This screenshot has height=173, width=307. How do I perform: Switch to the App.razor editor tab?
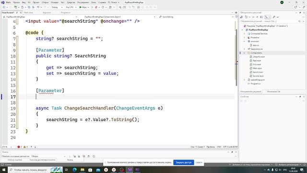click(x=47, y=12)
